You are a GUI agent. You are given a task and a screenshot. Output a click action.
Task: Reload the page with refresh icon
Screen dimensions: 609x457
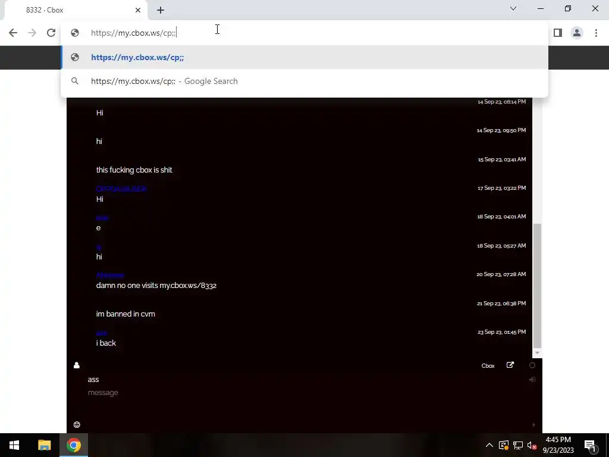tap(51, 33)
